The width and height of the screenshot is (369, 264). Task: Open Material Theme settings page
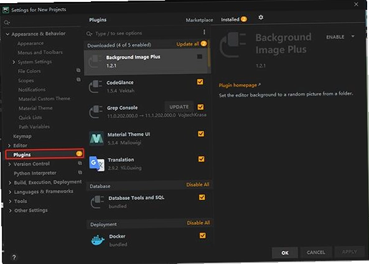pyautogui.click(x=35, y=108)
